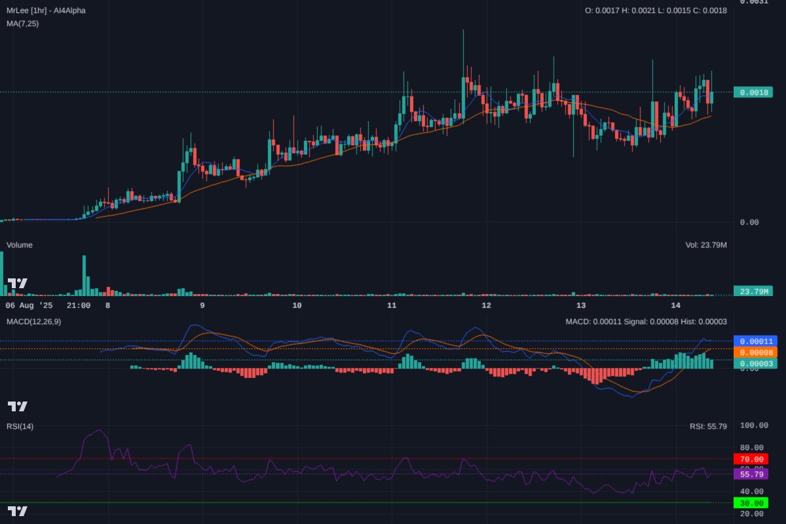Click the 20.00 RSI axis label
This screenshot has height=524, width=786.
click(x=752, y=514)
